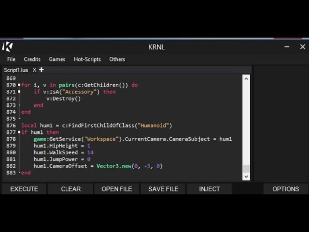This screenshot has height=232, width=309.
Task: Open the File menu
Action: [11, 59]
